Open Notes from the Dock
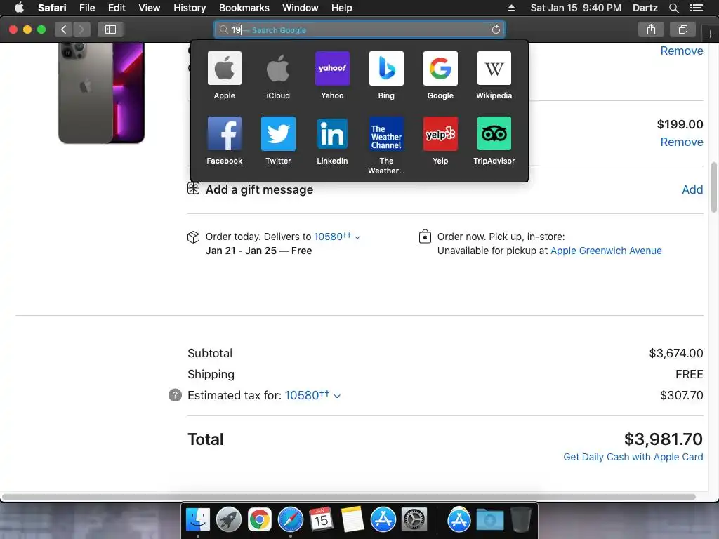This screenshot has height=539, width=719. [352, 520]
